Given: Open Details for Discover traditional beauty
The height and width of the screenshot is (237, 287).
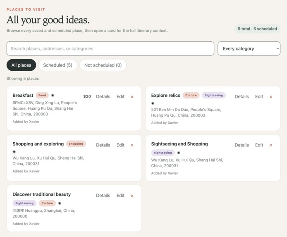Looking at the screenshot, I should [x=103, y=196].
